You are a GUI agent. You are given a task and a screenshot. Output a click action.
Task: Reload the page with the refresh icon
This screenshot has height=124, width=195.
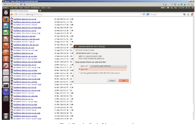144,14
